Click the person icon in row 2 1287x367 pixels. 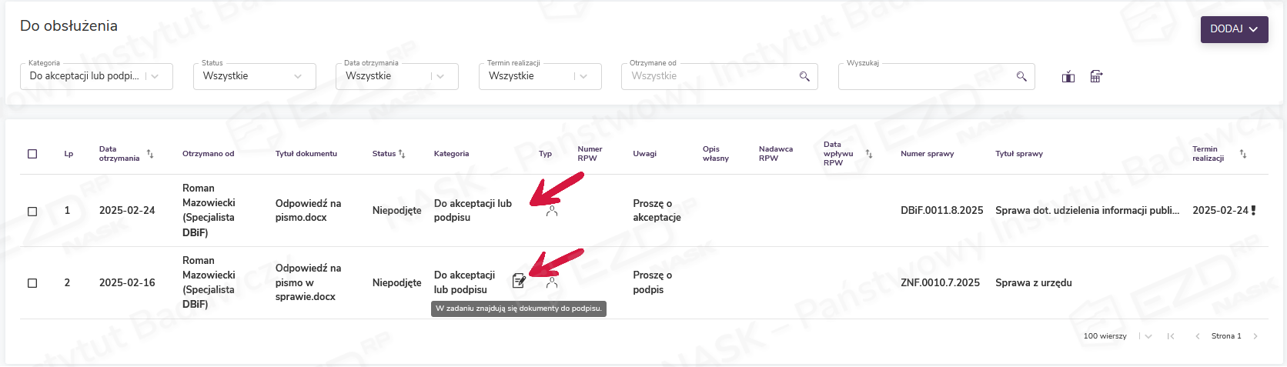point(552,282)
